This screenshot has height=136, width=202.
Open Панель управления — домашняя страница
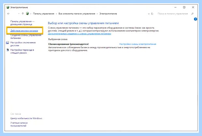[22, 23]
